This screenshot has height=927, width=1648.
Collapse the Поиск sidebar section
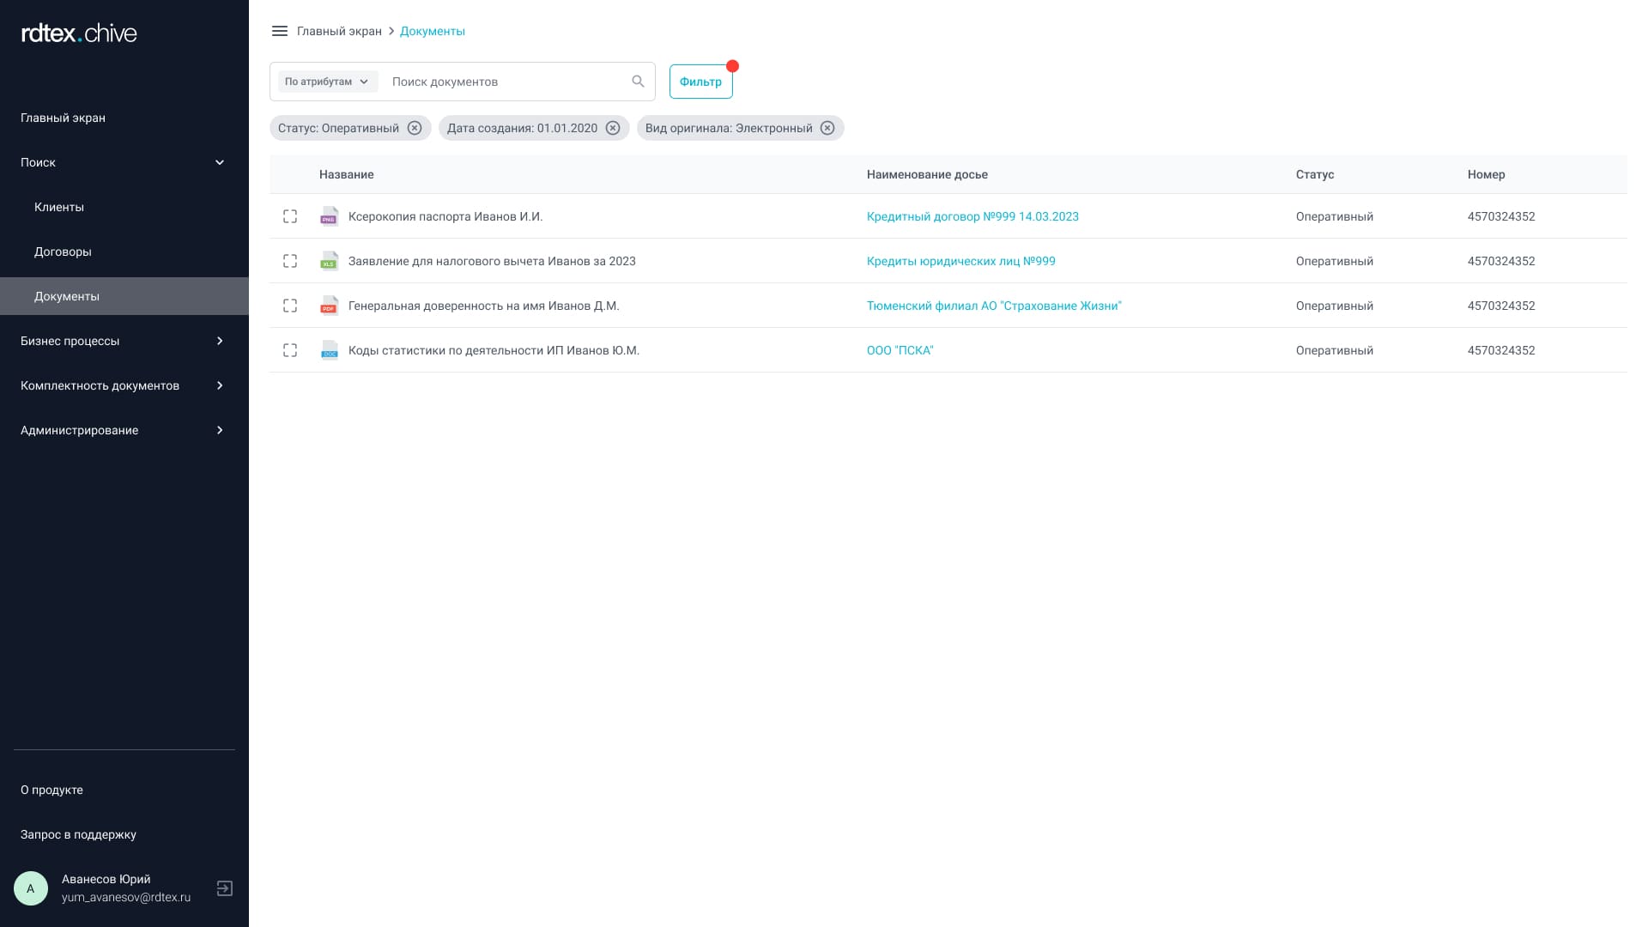219,162
